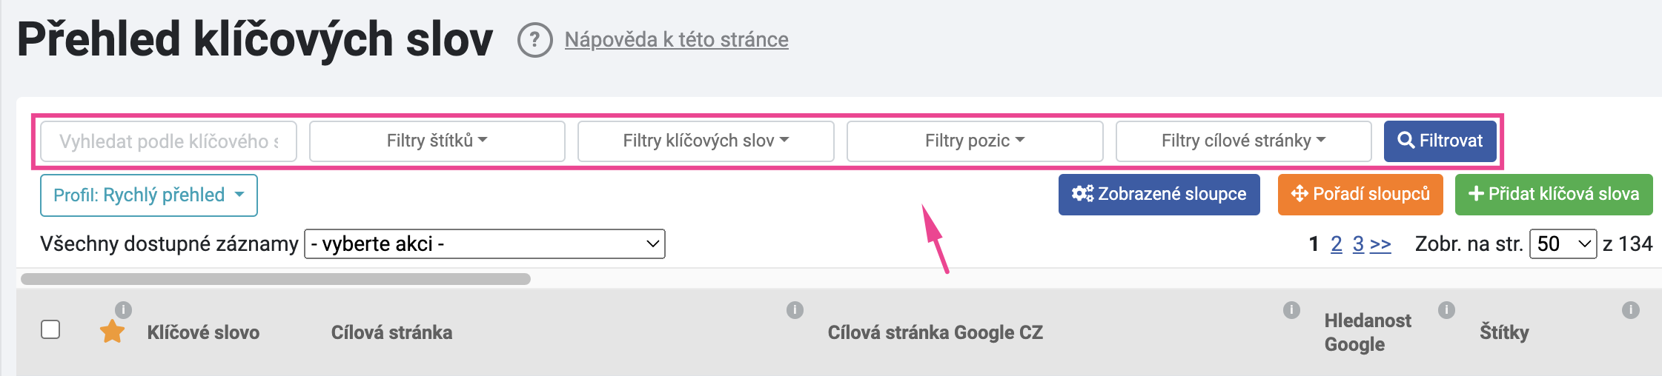Change records per page select showing 50

[x=1563, y=244]
